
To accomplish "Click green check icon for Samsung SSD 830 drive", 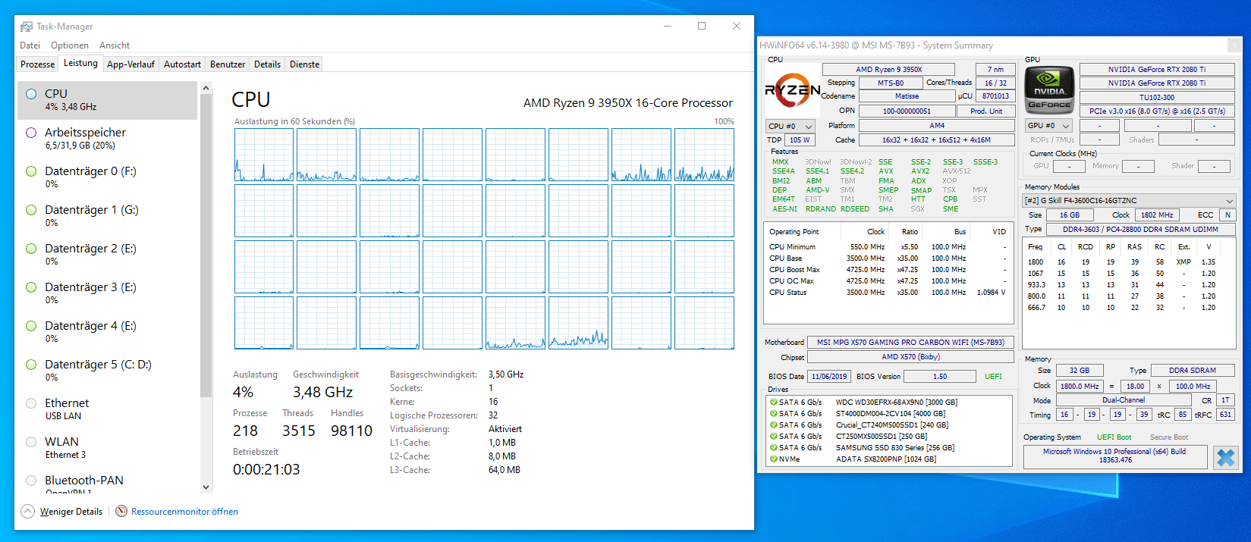I will coord(774,448).
